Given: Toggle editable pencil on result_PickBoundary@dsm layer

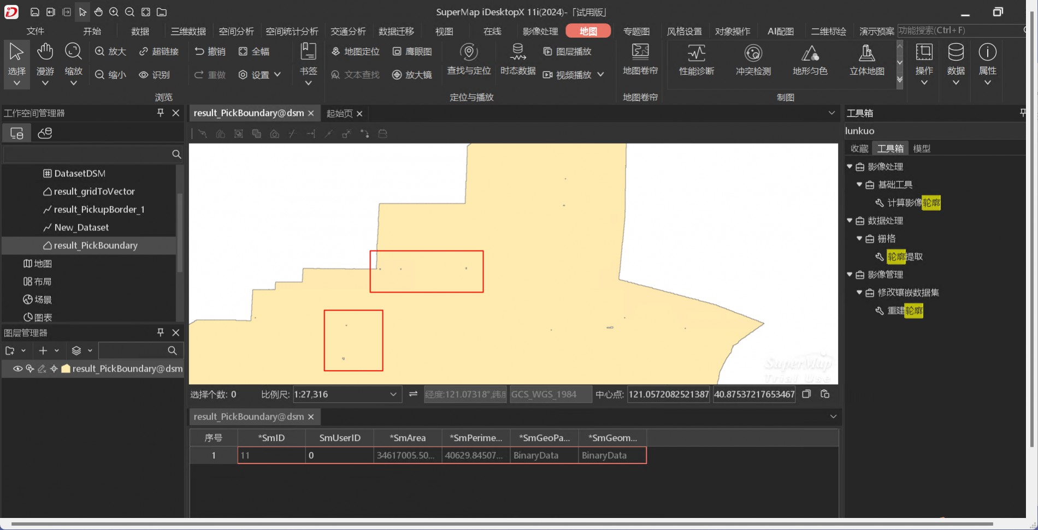Looking at the screenshot, I should 42,368.
